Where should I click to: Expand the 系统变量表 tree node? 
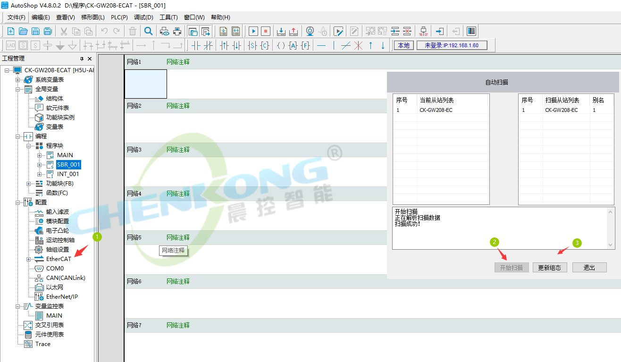18,80
